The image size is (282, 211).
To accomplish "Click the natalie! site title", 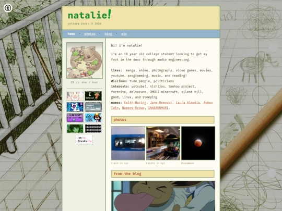I will point(89,15).
